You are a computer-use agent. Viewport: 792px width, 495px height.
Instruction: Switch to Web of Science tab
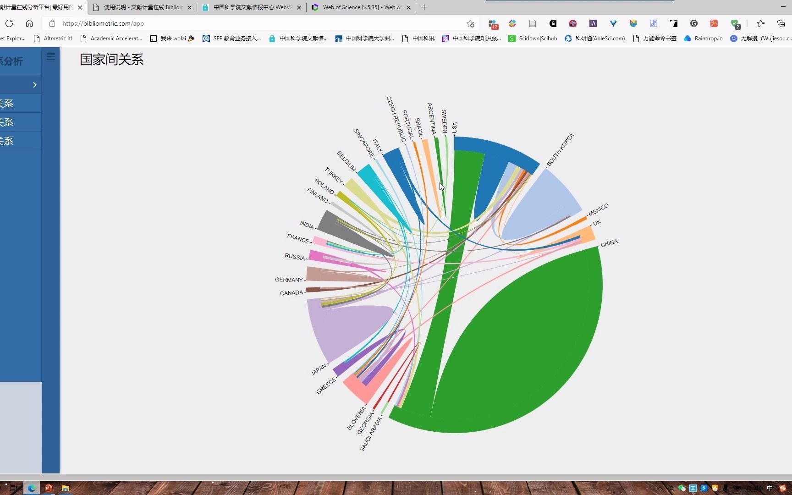361,7
